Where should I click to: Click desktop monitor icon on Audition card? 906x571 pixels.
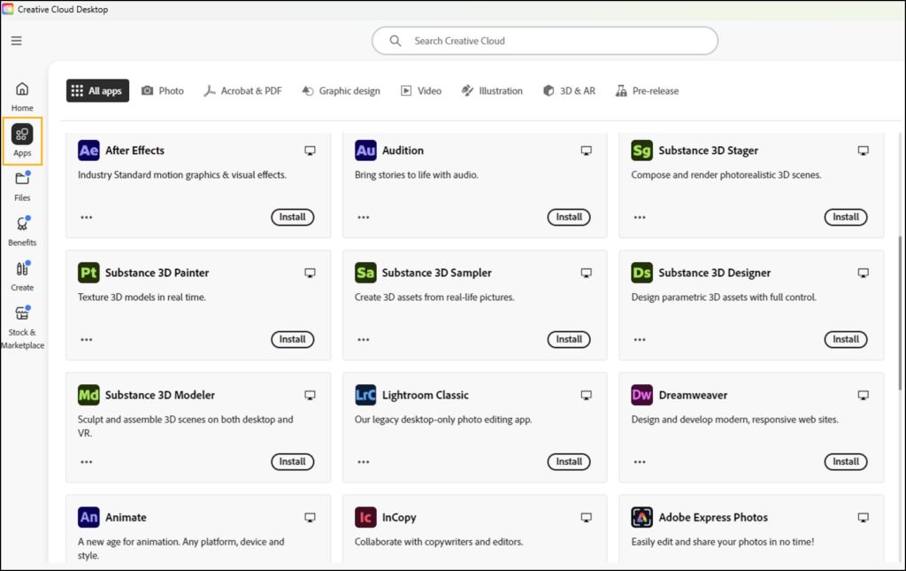point(587,151)
